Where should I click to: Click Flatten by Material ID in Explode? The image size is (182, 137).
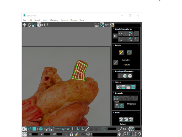131,98
